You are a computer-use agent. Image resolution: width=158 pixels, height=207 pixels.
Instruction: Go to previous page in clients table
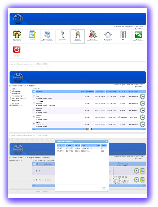click(x=34, y=186)
